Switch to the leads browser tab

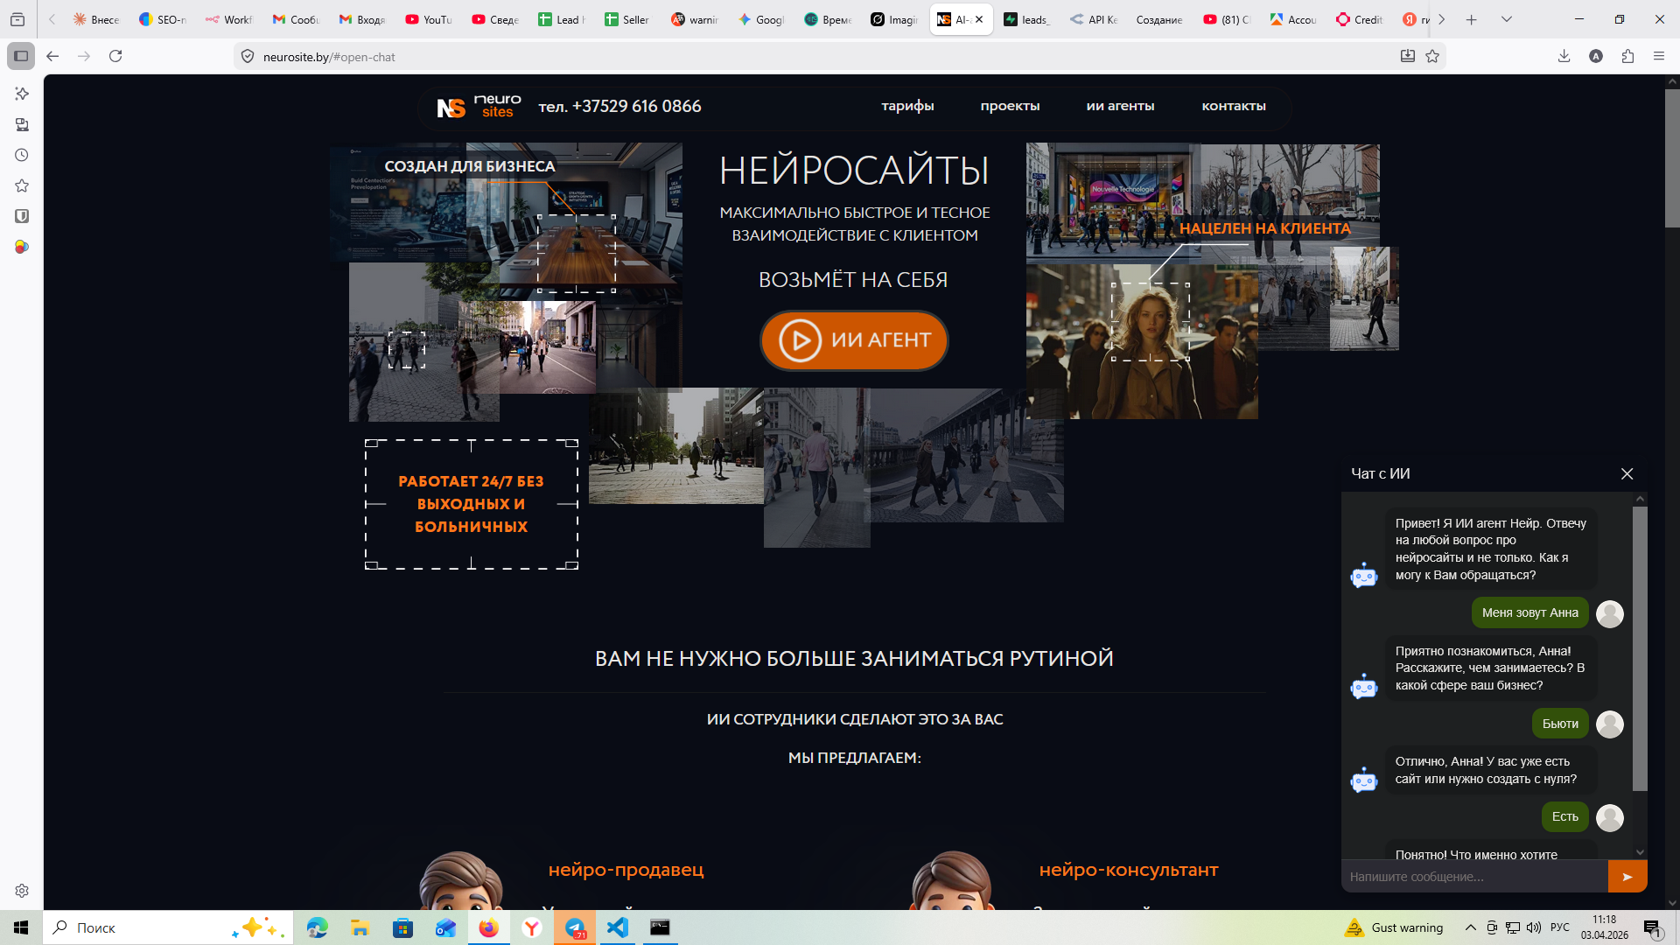[x=1028, y=18]
